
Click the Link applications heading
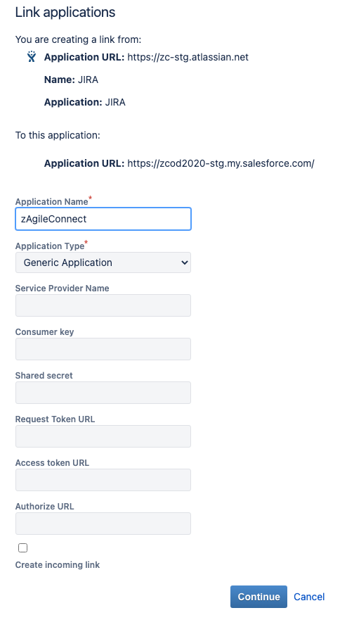click(65, 12)
